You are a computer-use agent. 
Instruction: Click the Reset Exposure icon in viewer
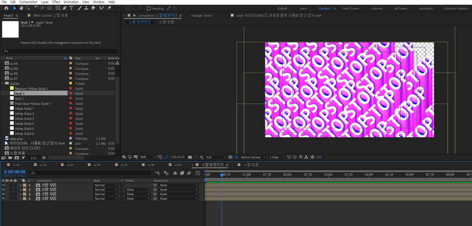click(312, 157)
